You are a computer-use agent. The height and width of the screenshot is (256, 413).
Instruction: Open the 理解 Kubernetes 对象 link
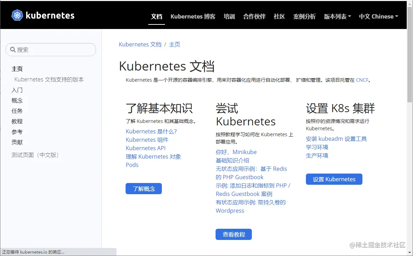pyautogui.click(x=153, y=156)
